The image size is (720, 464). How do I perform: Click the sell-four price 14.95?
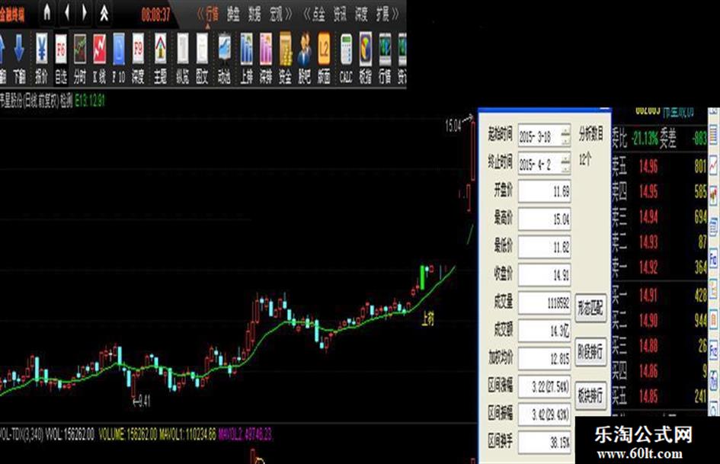(x=648, y=191)
